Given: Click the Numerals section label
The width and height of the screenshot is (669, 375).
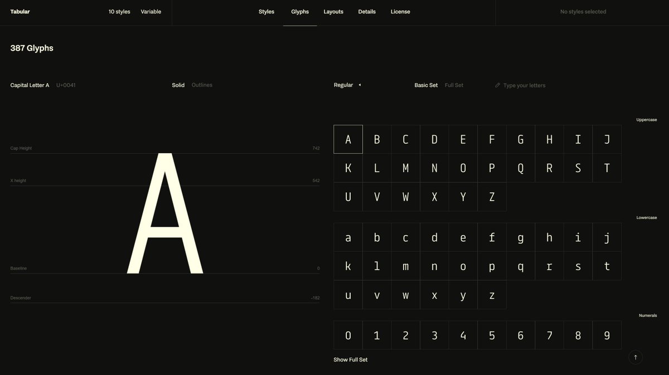Looking at the screenshot, I should (x=648, y=316).
